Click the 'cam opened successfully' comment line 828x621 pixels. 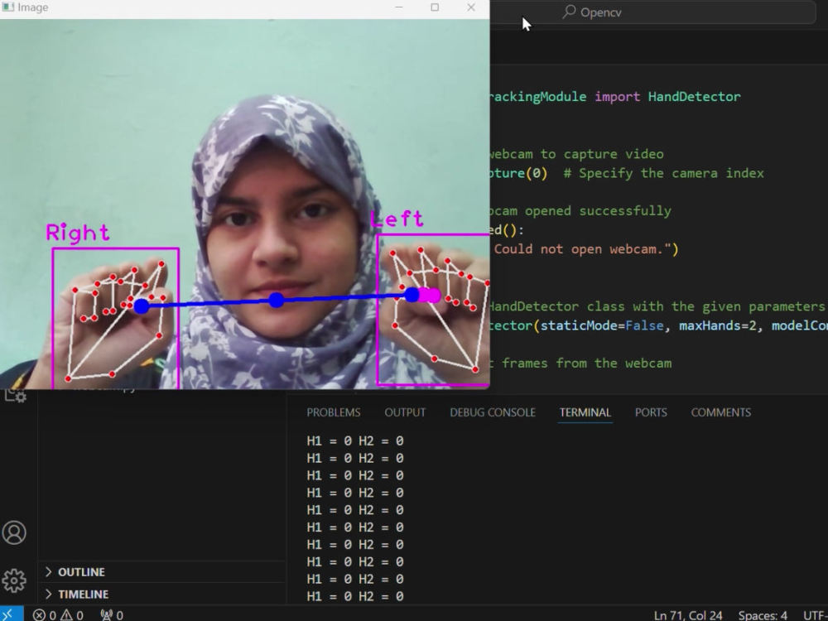(580, 211)
